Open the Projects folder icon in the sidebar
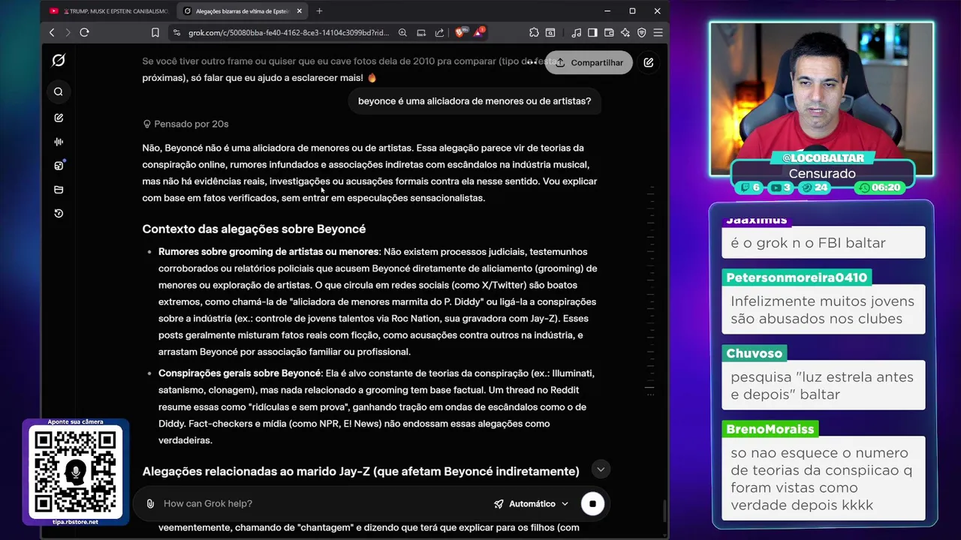The height and width of the screenshot is (540, 961). [x=59, y=190]
